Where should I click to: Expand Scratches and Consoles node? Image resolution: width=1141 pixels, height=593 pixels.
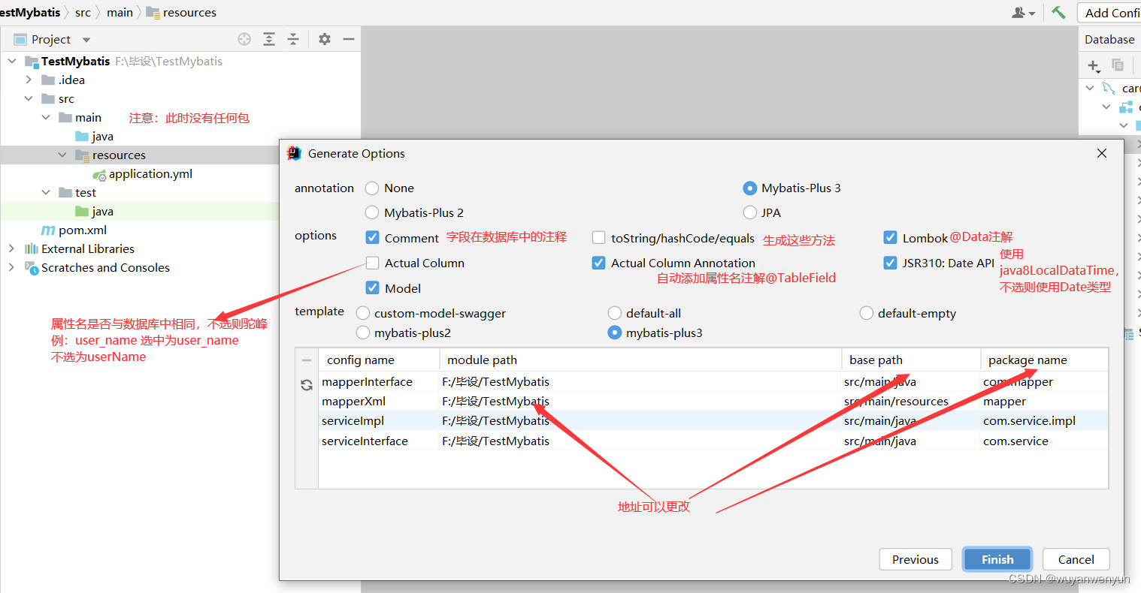point(12,268)
